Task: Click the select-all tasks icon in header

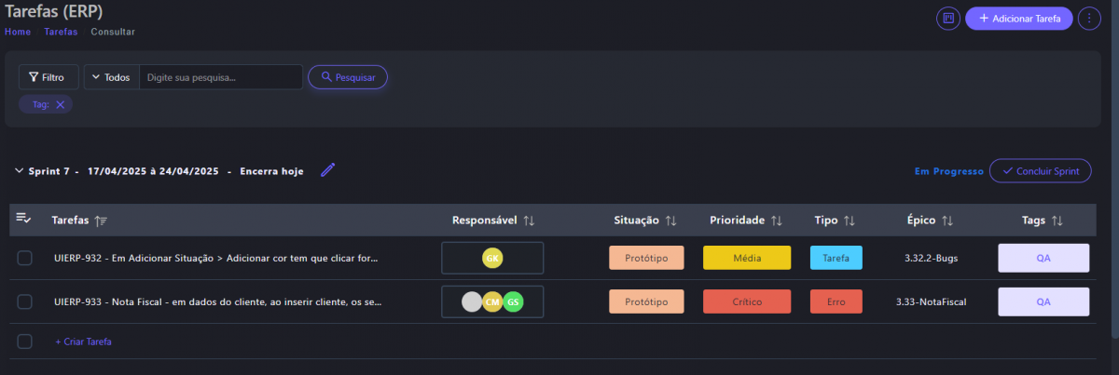Action: (x=24, y=219)
